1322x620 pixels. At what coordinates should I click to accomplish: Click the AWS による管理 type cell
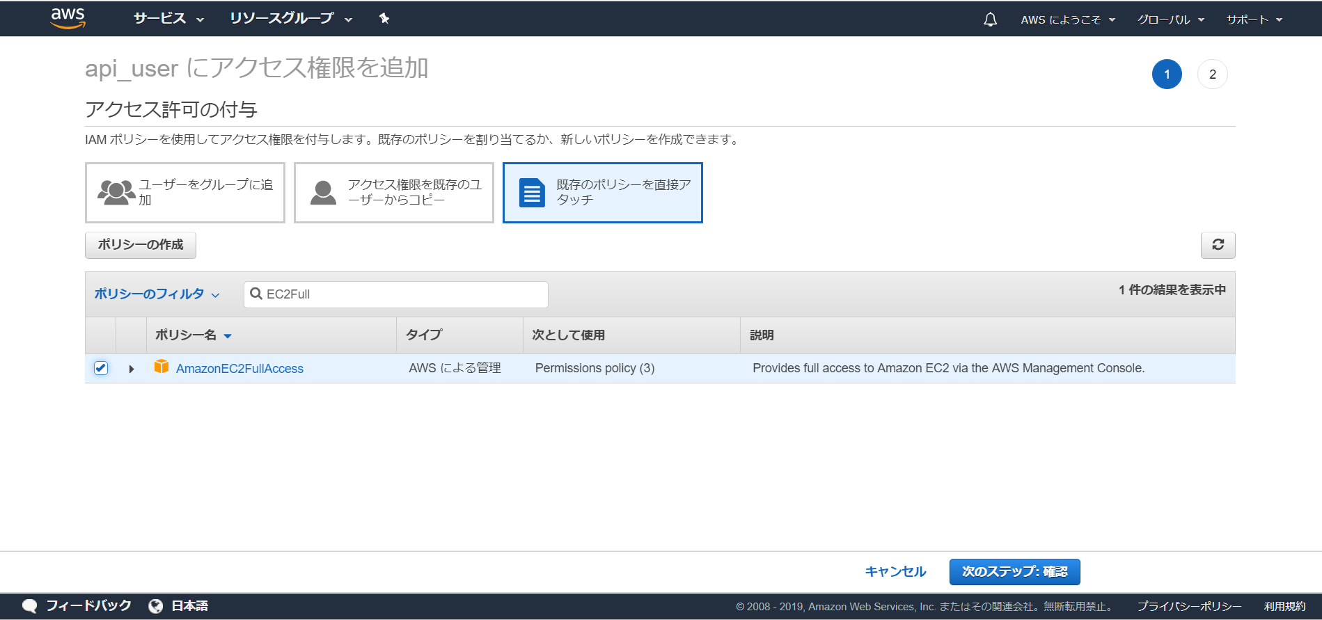(455, 368)
